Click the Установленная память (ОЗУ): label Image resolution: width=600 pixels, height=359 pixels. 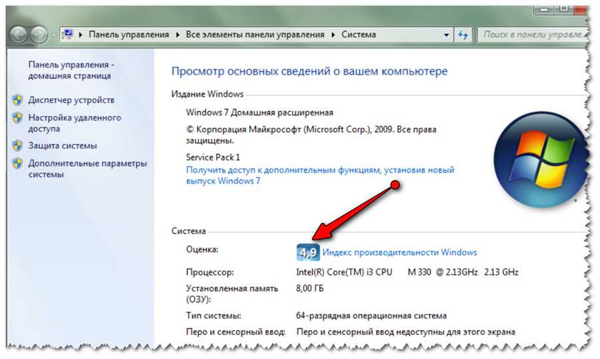point(232,294)
